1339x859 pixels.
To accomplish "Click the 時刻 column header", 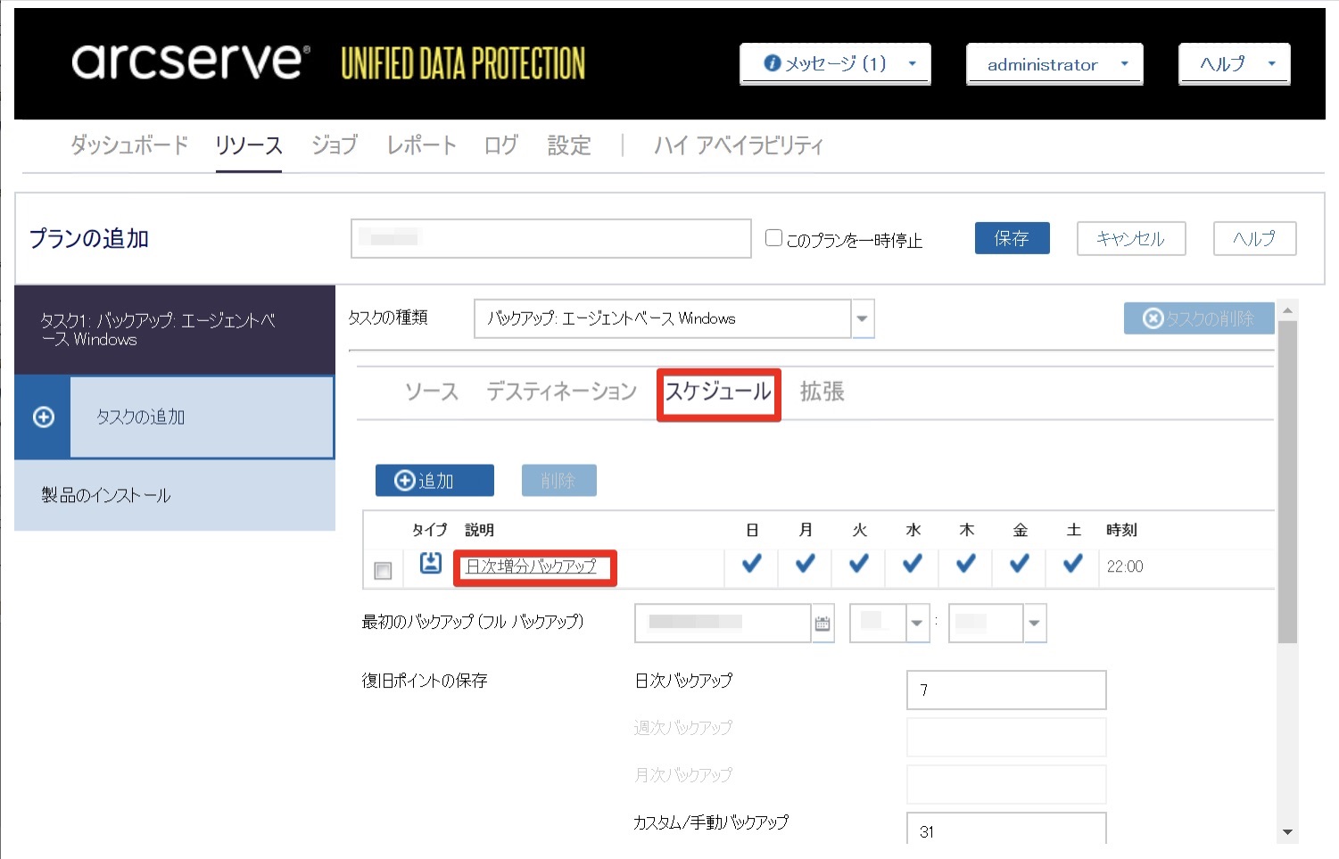I will click(x=1121, y=530).
